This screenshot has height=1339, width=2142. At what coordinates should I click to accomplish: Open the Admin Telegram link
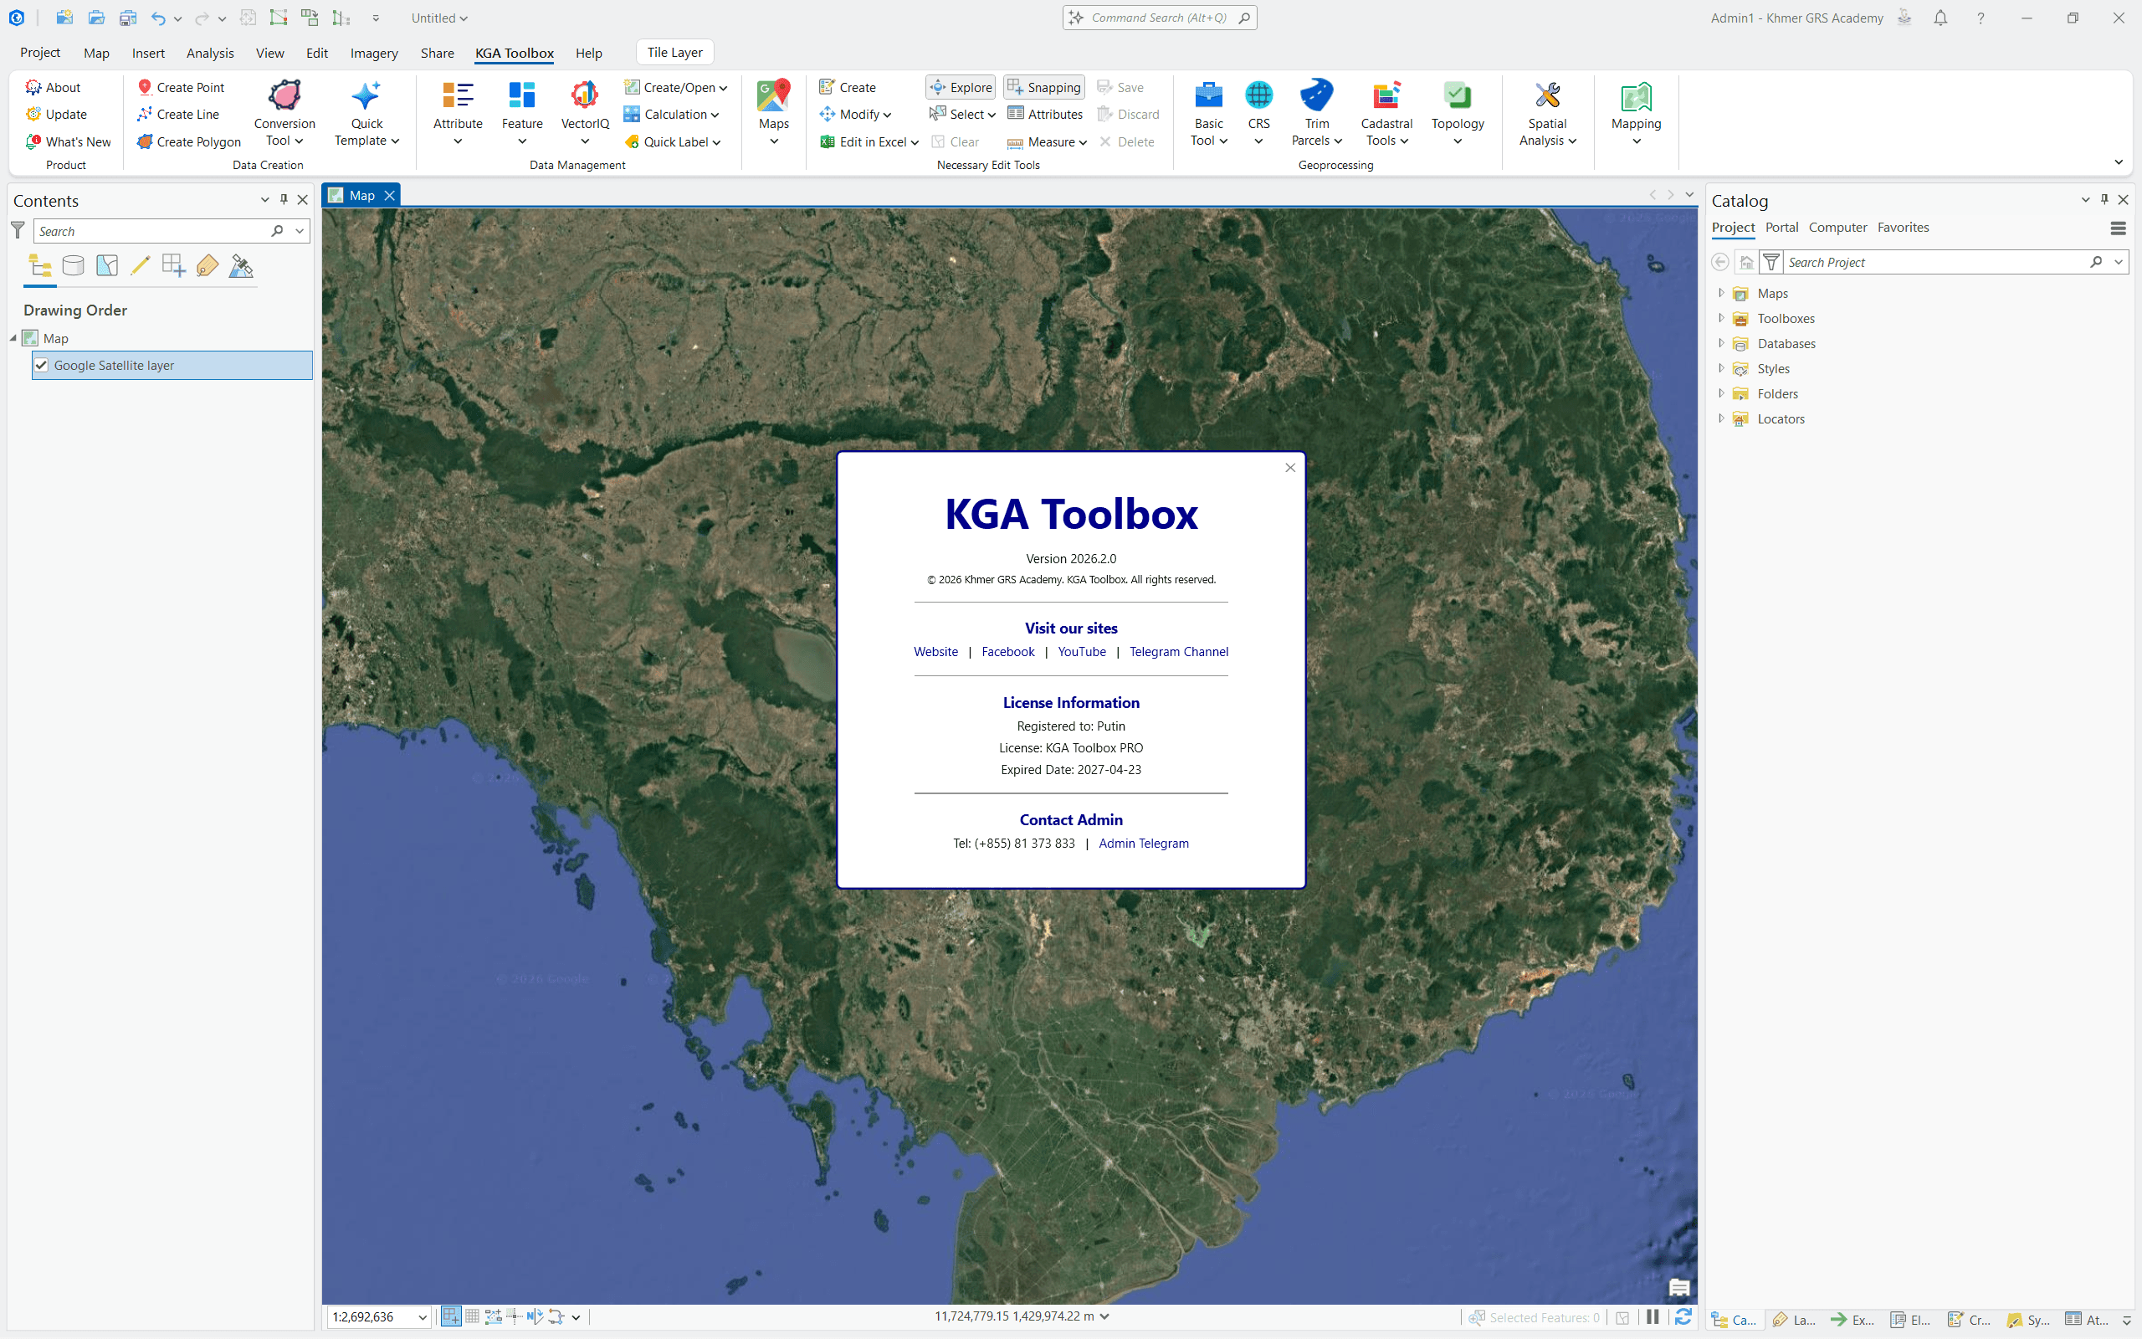pyautogui.click(x=1144, y=843)
